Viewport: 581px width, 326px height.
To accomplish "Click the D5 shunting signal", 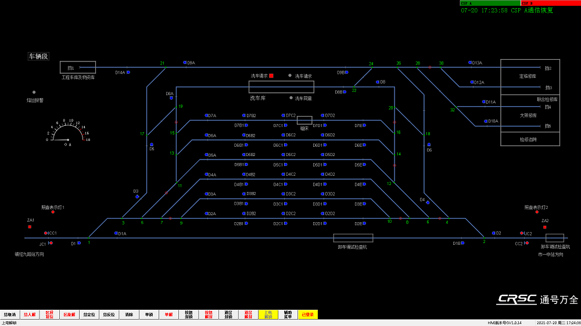I will point(152,144).
